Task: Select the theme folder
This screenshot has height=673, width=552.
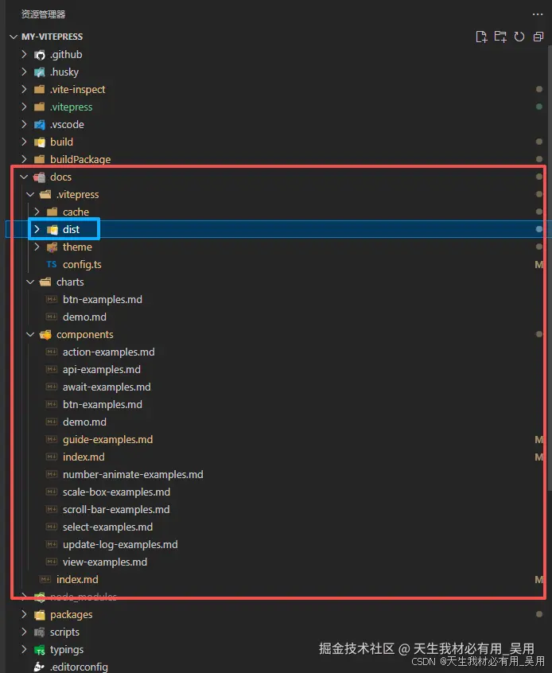Action: (x=77, y=247)
